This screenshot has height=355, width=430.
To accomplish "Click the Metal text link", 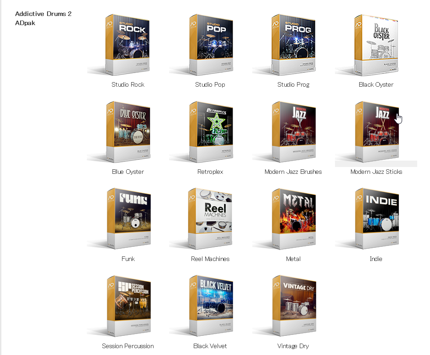I will (x=293, y=259).
